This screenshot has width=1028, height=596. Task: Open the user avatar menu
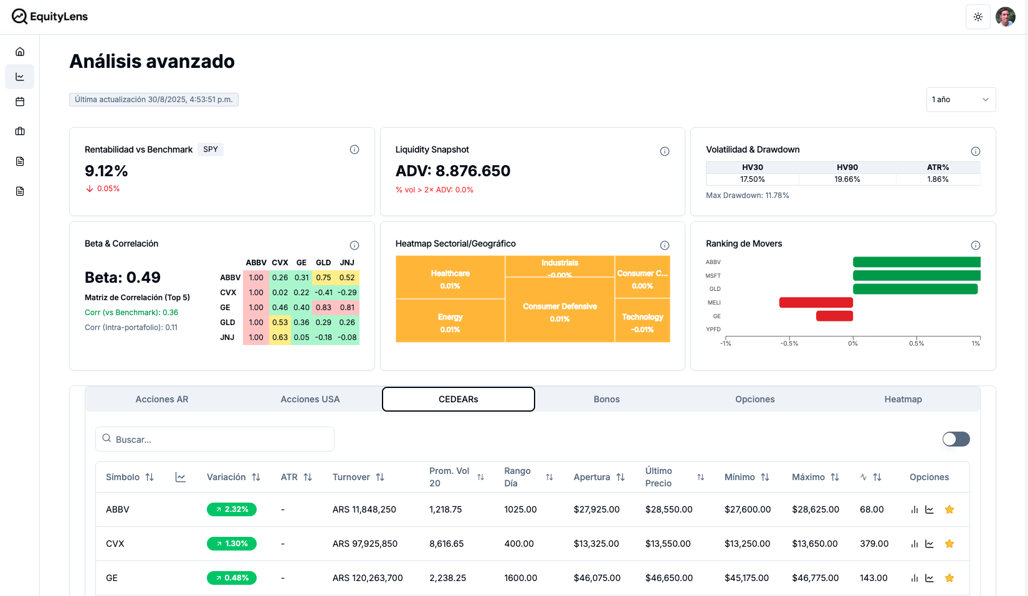click(x=1006, y=17)
